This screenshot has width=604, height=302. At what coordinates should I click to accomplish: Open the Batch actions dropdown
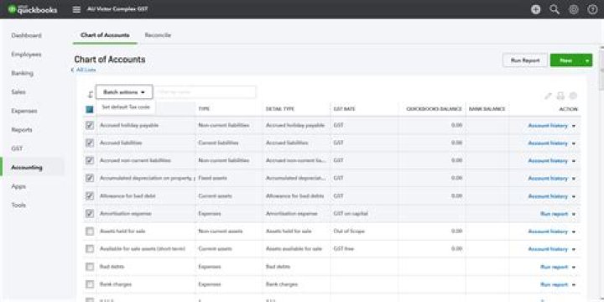[x=124, y=92]
